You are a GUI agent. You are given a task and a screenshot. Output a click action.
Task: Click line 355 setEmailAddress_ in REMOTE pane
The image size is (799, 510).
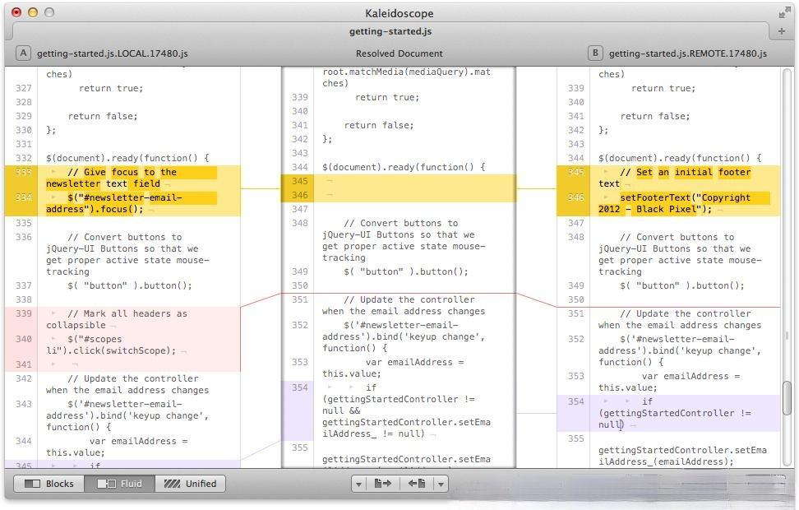tap(682, 456)
